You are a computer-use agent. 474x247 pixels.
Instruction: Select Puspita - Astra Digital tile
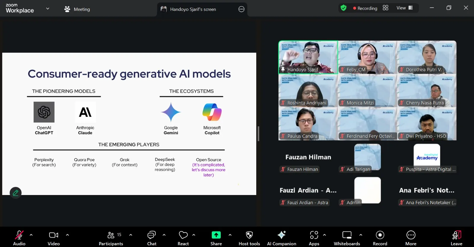427,157
